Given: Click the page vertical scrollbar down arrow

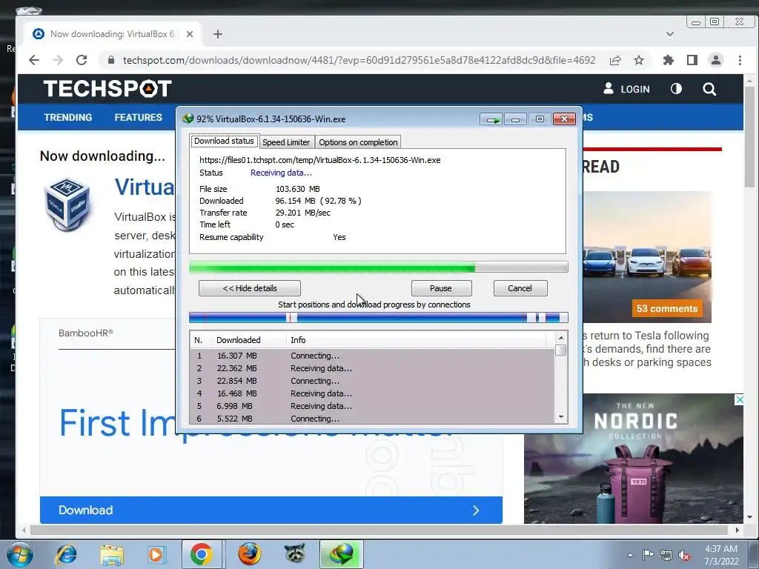Looking at the screenshot, I should (x=750, y=517).
